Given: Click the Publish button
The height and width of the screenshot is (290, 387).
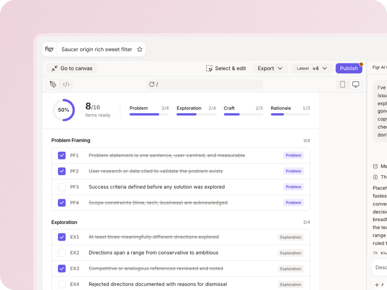Looking at the screenshot, I should (x=349, y=68).
